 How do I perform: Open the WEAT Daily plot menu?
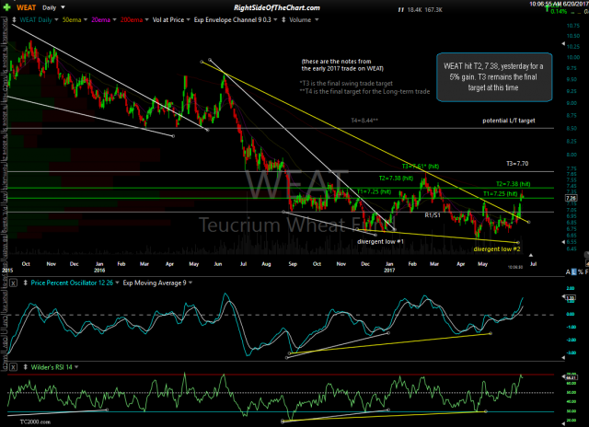coord(36,20)
